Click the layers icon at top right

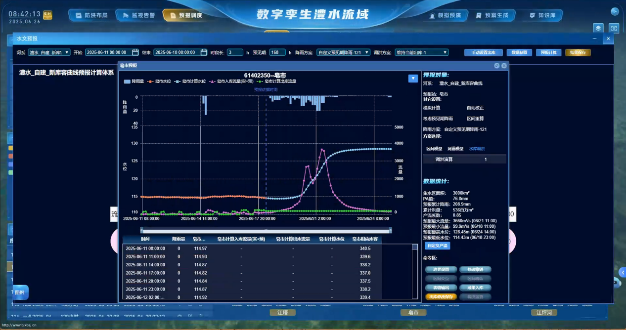pyautogui.click(x=598, y=29)
